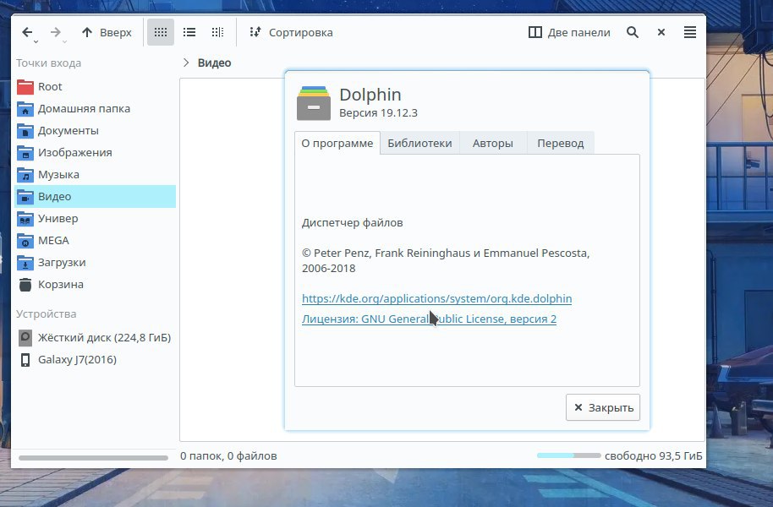The height and width of the screenshot is (507, 773).
Task: Close the dialog with Закрыть button
Action: 603,407
